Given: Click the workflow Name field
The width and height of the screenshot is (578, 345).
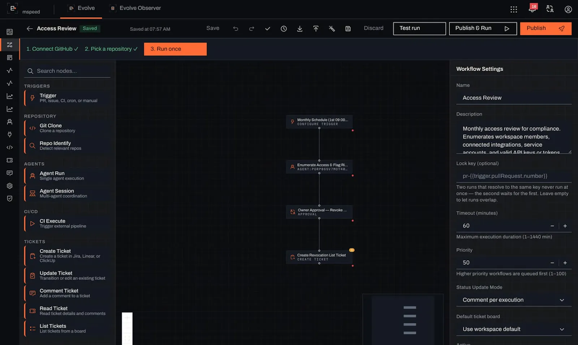Looking at the screenshot, I should coord(514,98).
